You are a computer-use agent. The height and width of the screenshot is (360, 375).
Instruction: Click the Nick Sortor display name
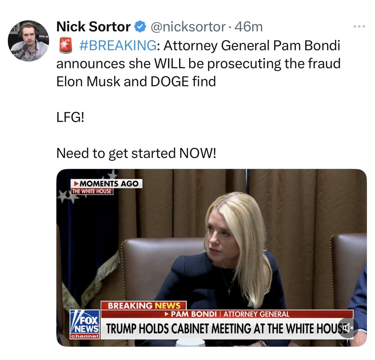coord(93,27)
